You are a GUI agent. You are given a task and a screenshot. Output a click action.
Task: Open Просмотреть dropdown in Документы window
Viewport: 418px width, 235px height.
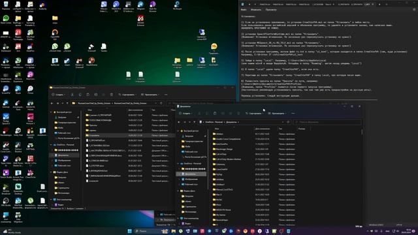(x=277, y=114)
